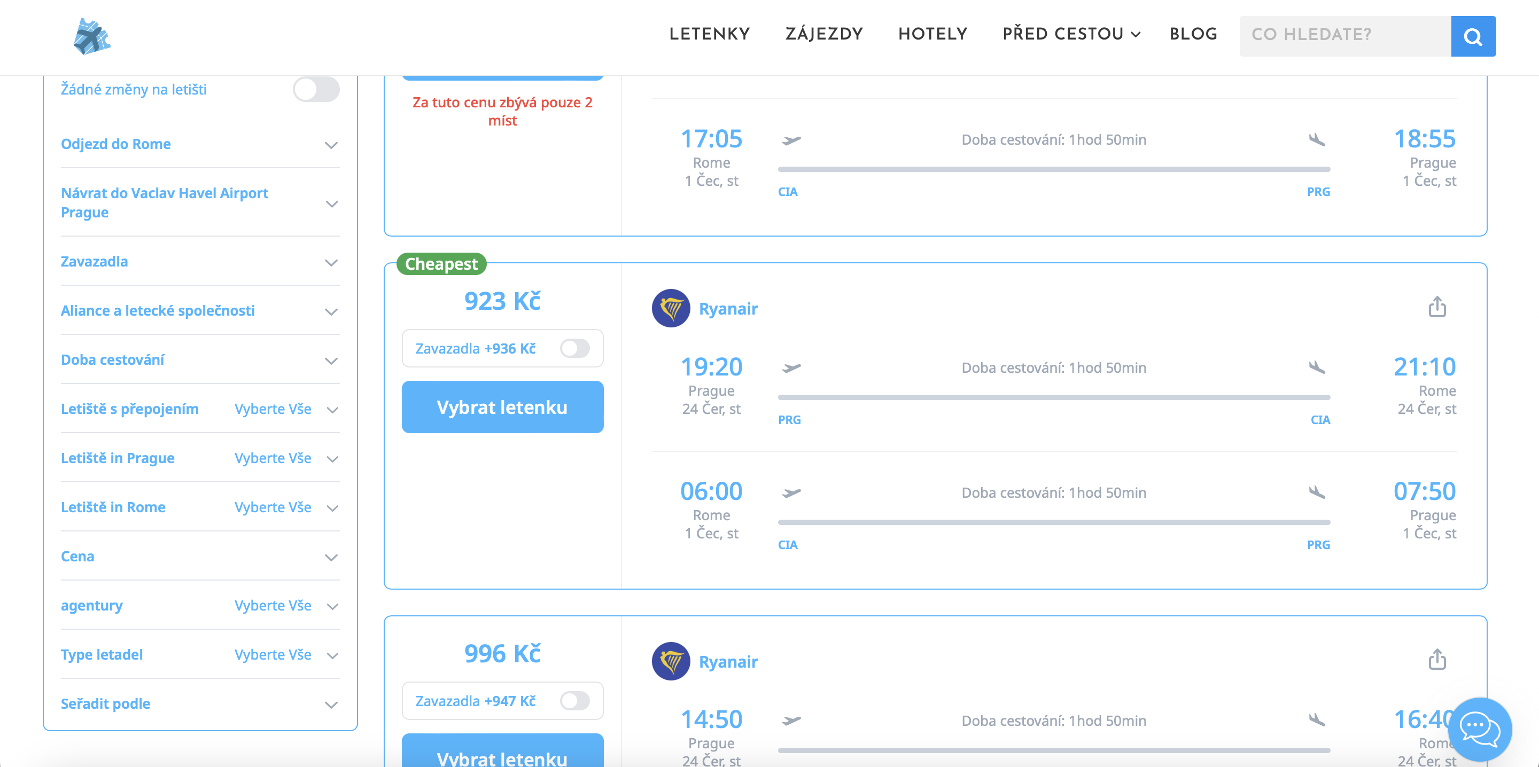Share the 923 Kč Ryanair flight

tap(1437, 307)
